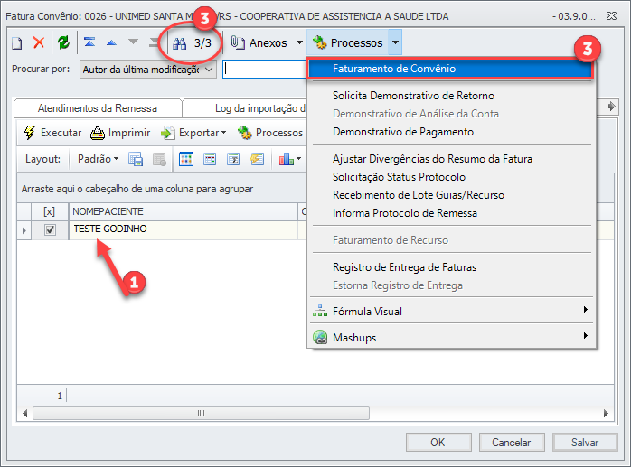Switch to Atendimentos da Remessa tab
631x467 pixels.
click(98, 108)
